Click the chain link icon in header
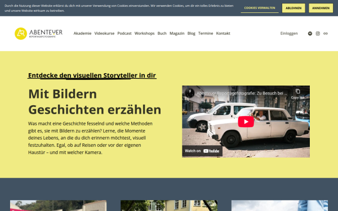 [326, 33]
